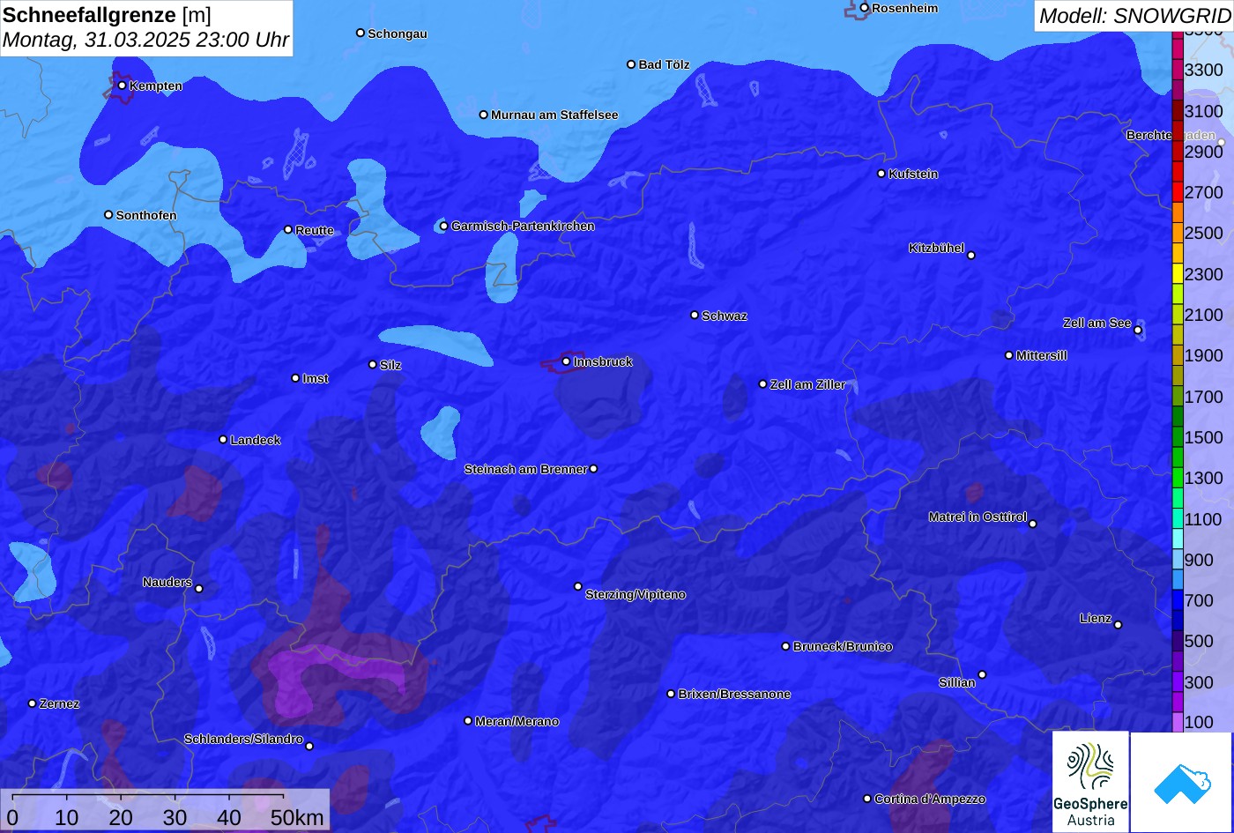
Task: Click the Mittersill city label
Action: click(1042, 355)
